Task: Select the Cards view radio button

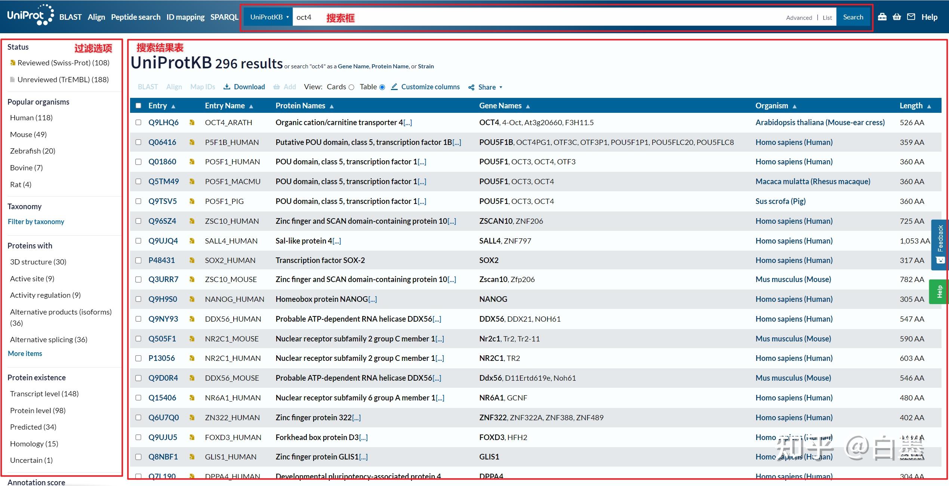Action: tap(351, 87)
